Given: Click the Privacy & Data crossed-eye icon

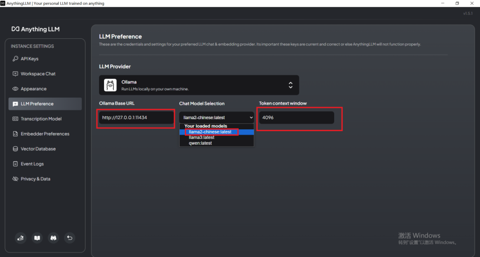Looking at the screenshot, I should click(15, 179).
